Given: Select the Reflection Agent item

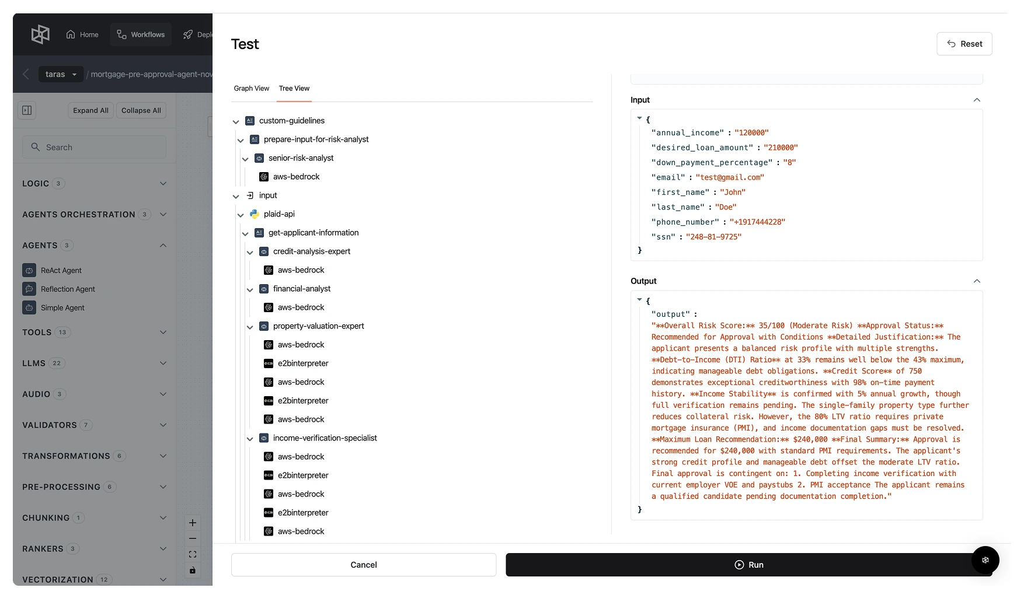Looking at the screenshot, I should [60, 289].
